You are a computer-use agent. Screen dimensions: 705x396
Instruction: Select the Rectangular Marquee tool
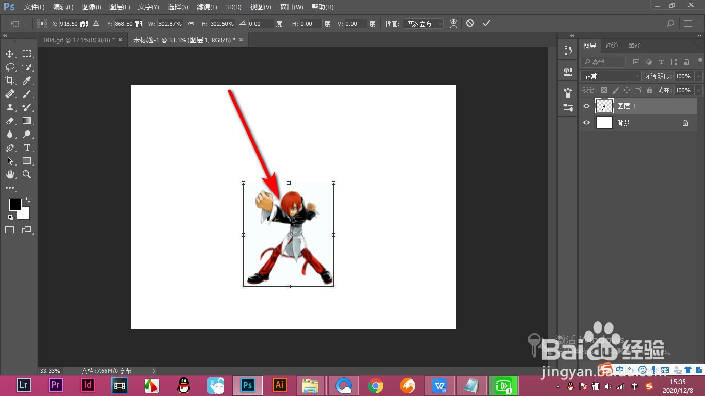click(x=27, y=54)
